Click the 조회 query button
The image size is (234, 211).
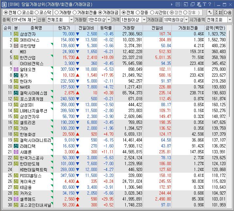[x=218, y=12]
